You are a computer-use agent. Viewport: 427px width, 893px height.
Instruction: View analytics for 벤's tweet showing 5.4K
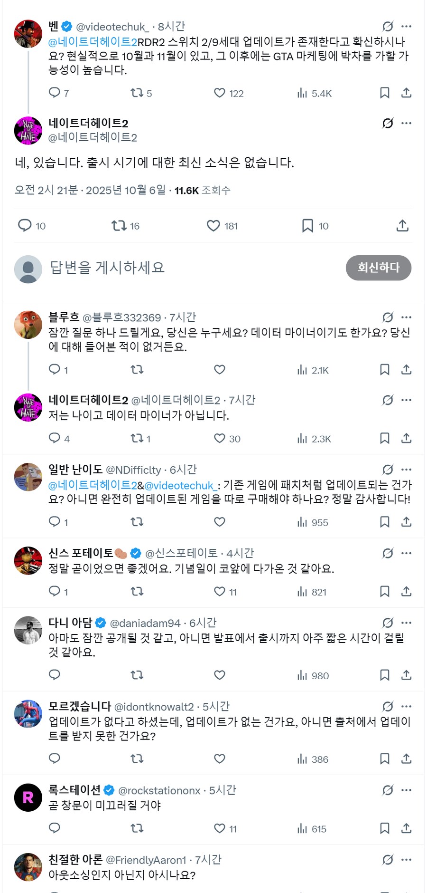[x=302, y=93]
